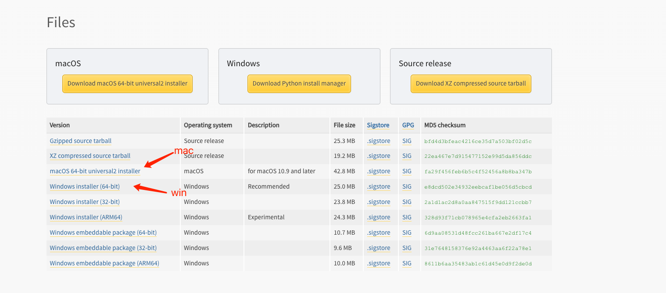Image resolution: width=666 pixels, height=293 pixels.
Task: Select checksum 31e7648158376e92a4463aa6f22a78e1
Action: 478,248
